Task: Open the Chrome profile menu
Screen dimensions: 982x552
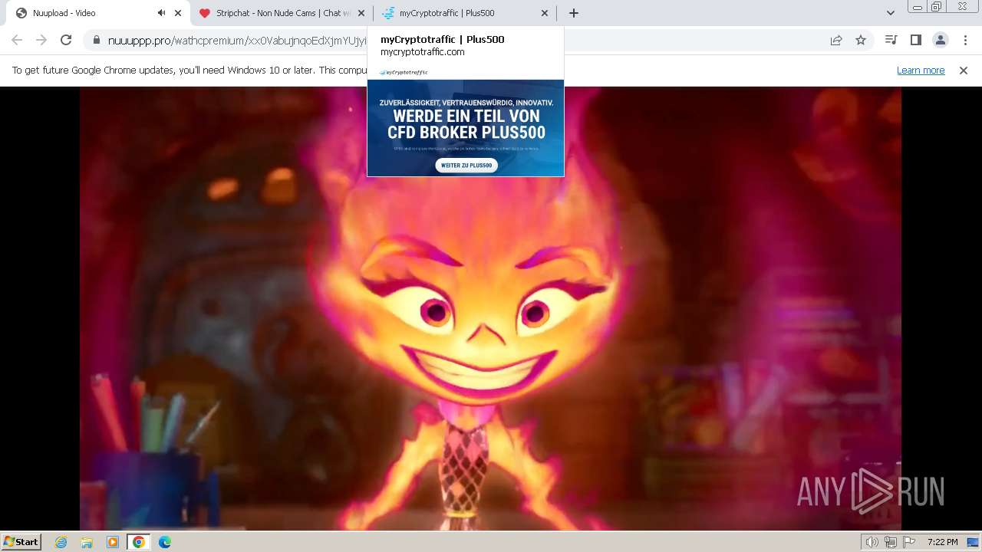Action: click(940, 40)
